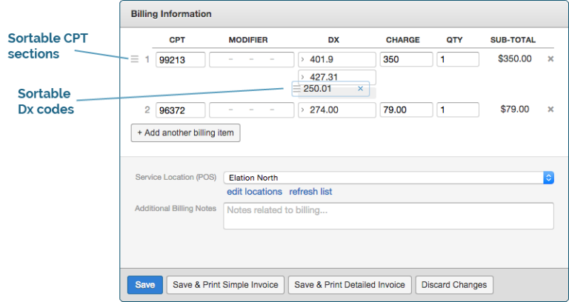Click Add another billing item button
Viewport: 569px width, 302px height.
click(x=185, y=133)
